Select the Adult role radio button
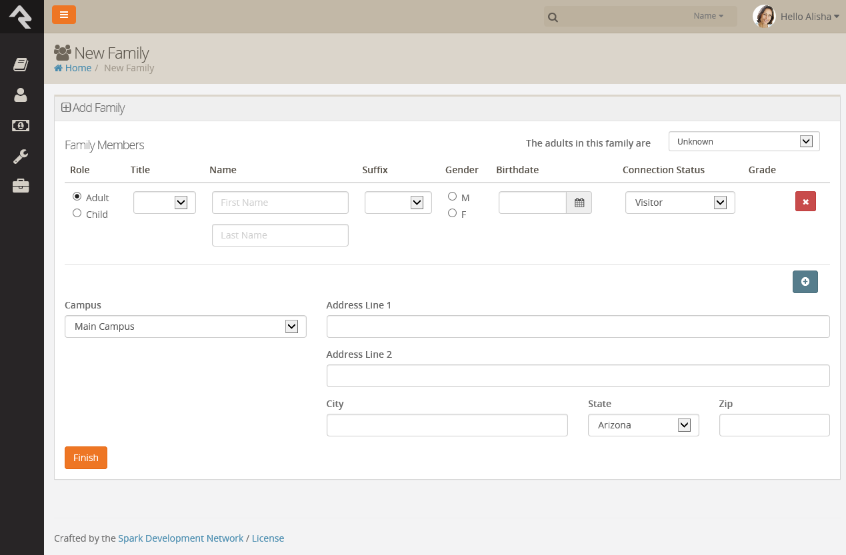 click(77, 197)
